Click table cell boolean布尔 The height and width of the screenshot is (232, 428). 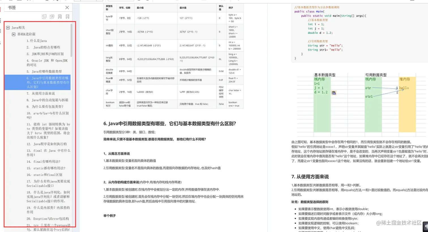pos(110,104)
